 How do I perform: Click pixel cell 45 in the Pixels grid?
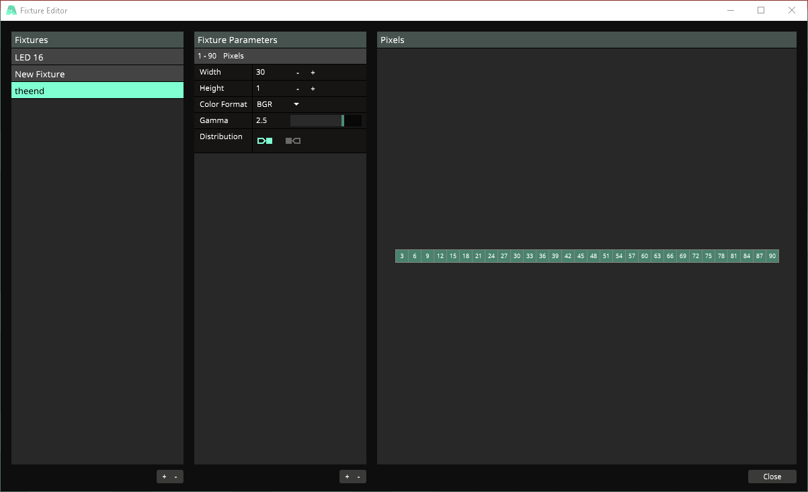[x=581, y=256]
